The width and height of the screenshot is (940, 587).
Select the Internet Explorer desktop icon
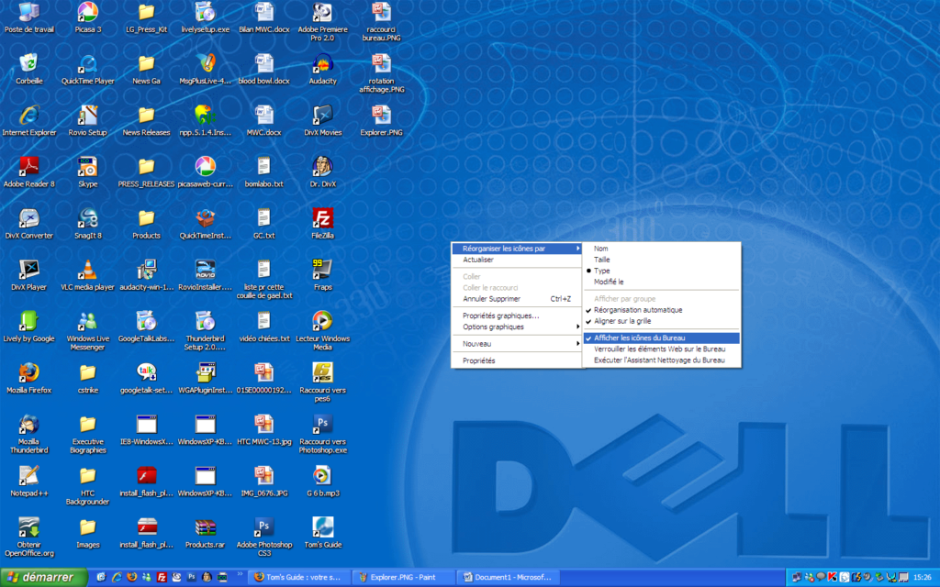28,121
